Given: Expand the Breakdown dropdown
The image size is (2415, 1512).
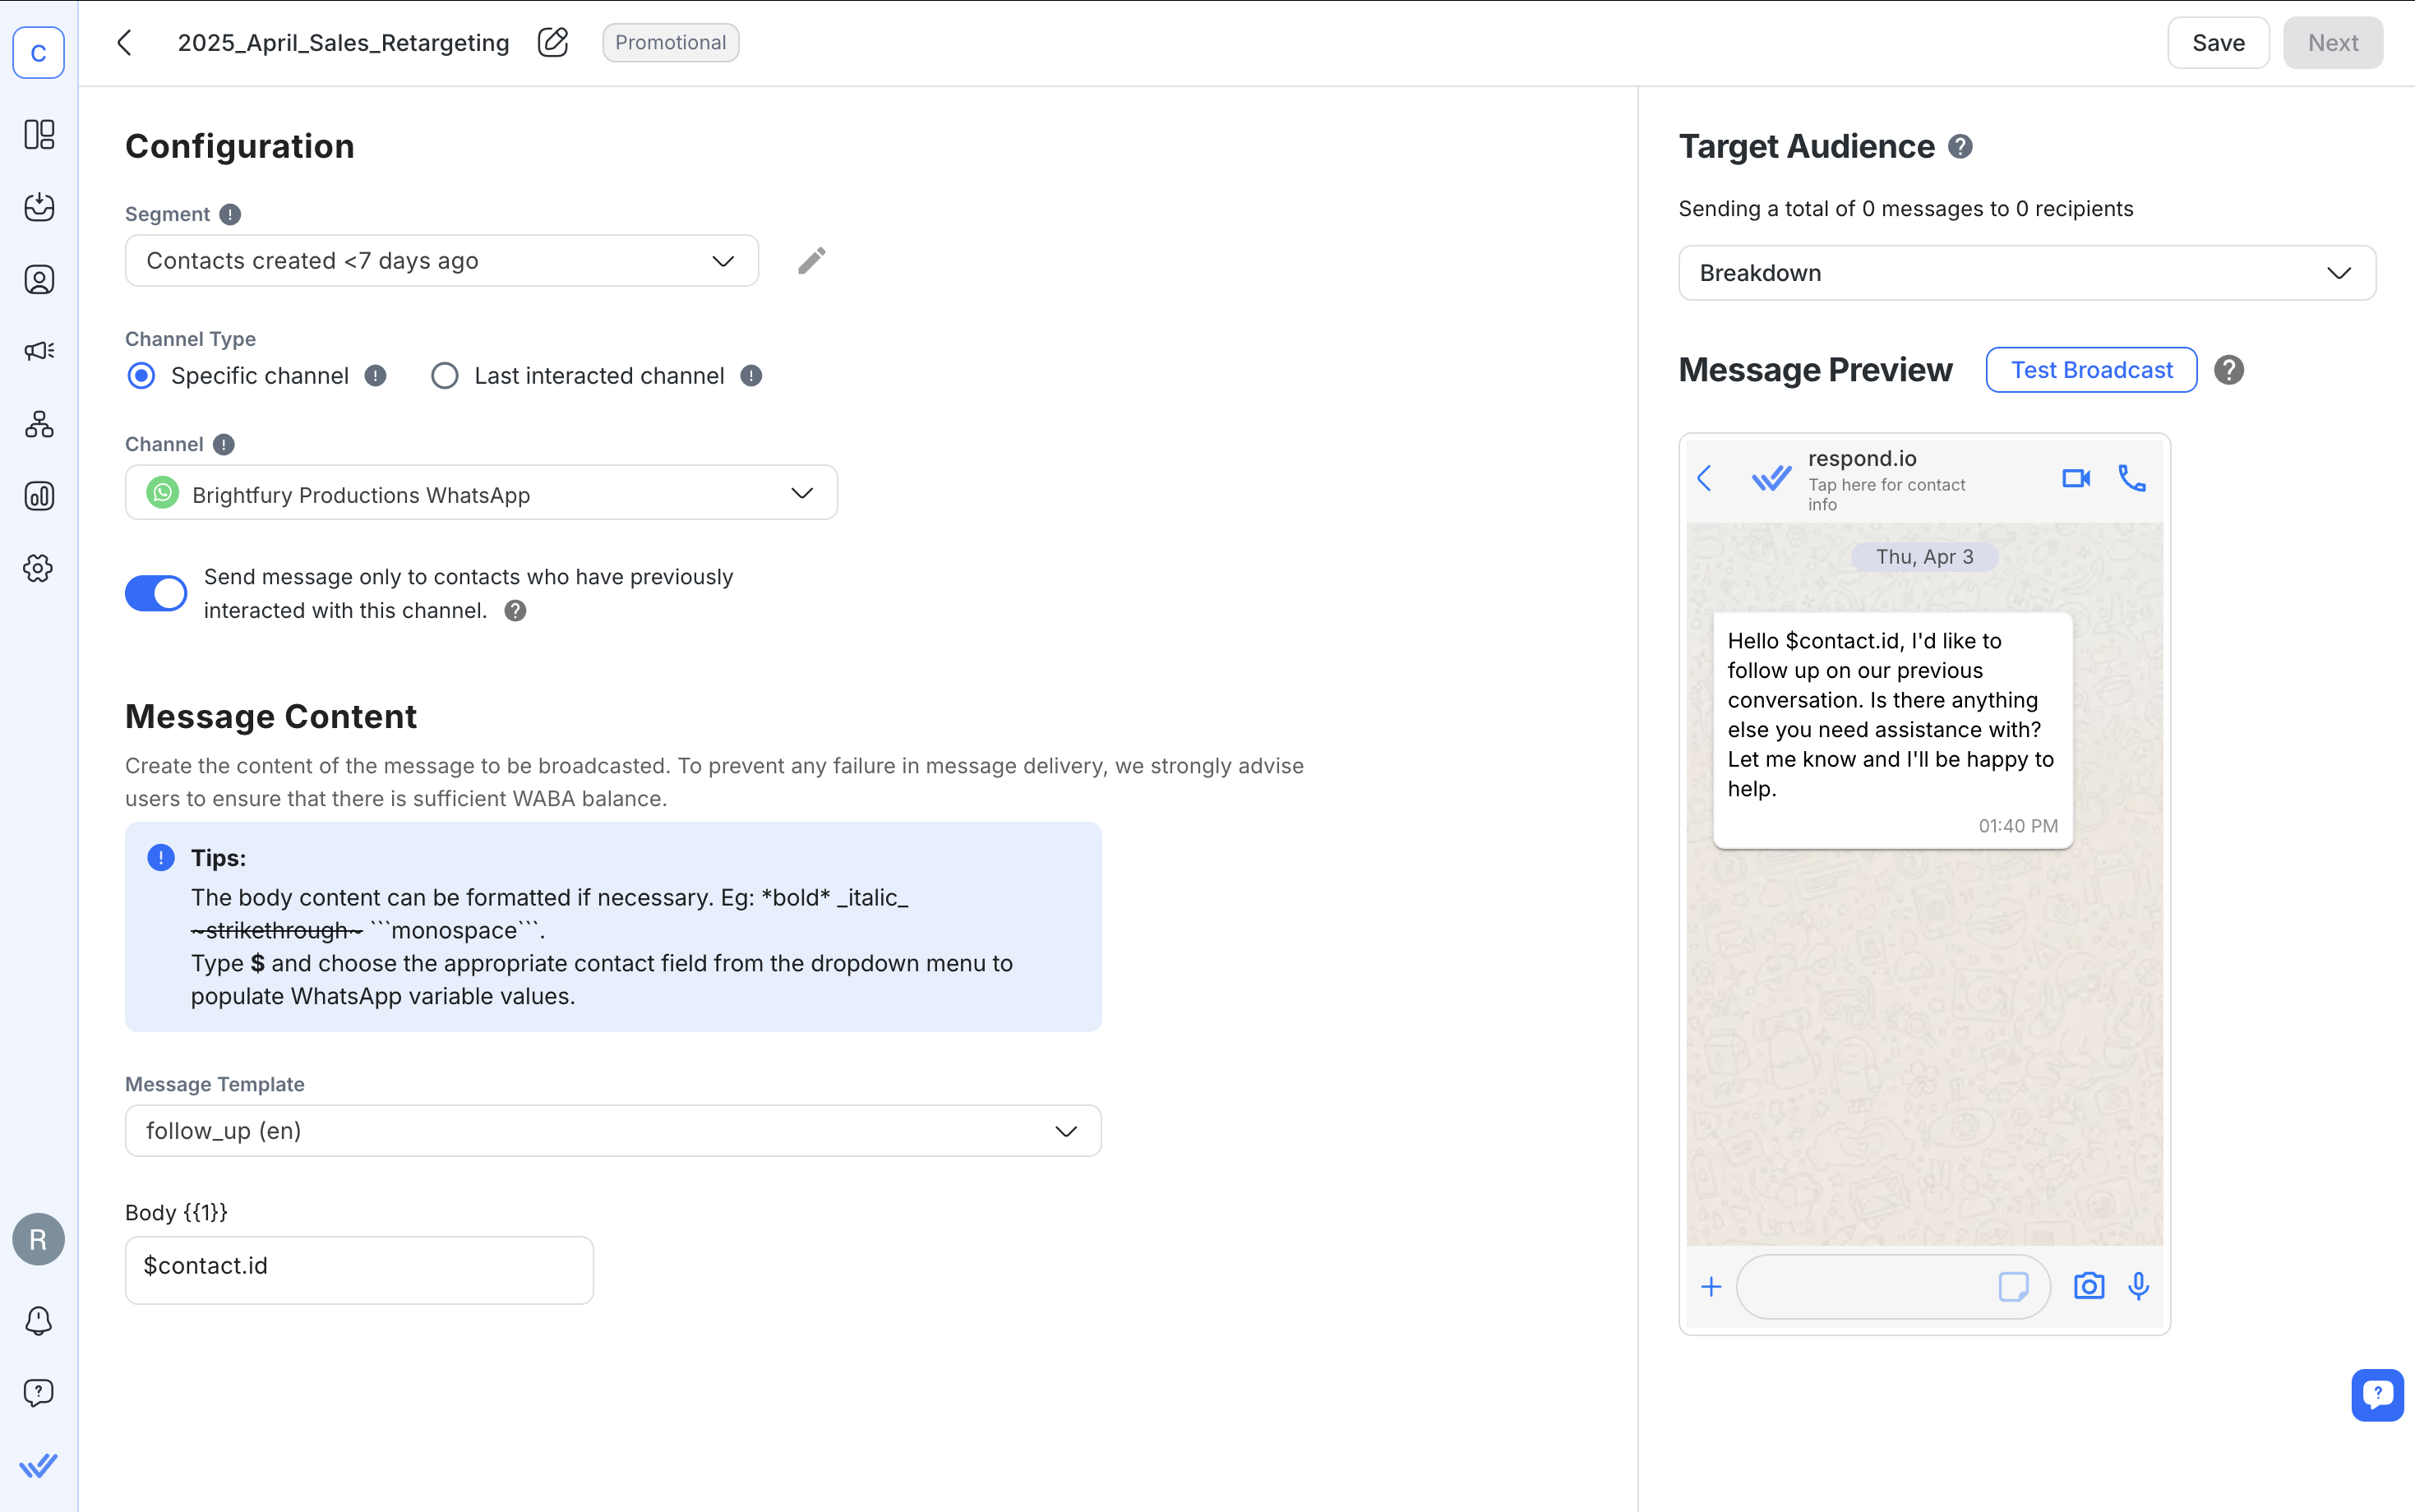Looking at the screenshot, I should click(2027, 273).
